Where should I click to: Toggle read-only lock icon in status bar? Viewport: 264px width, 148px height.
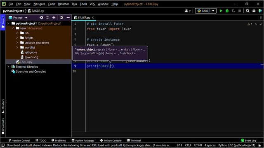259,145
